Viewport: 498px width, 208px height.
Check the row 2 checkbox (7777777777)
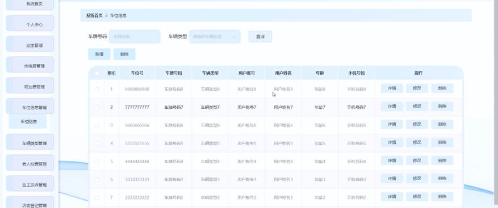(x=97, y=107)
